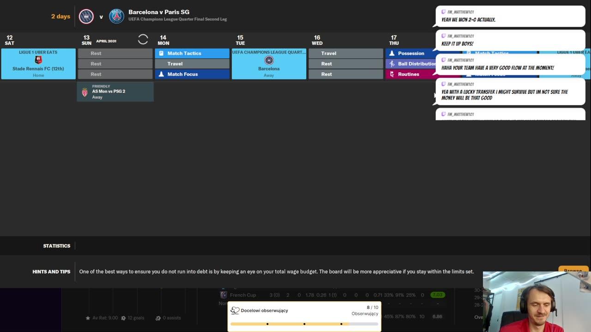Viewport: 591px width, 332px height.
Task: Select the second Rest slot on Sunday
Action: pyautogui.click(x=115, y=64)
